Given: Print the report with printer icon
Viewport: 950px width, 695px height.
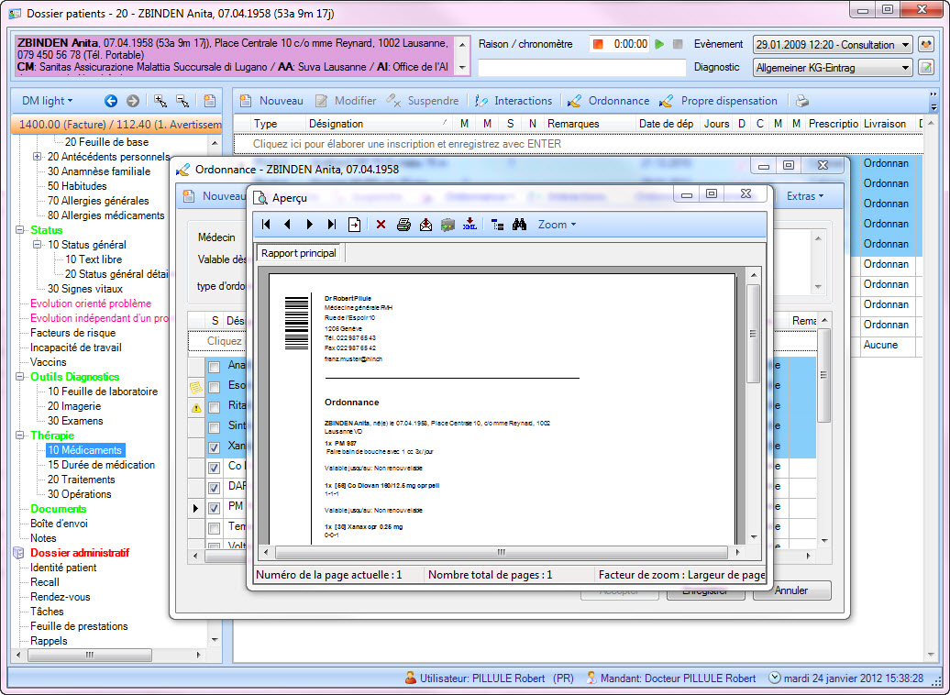Looking at the screenshot, I should click(403, 225).
